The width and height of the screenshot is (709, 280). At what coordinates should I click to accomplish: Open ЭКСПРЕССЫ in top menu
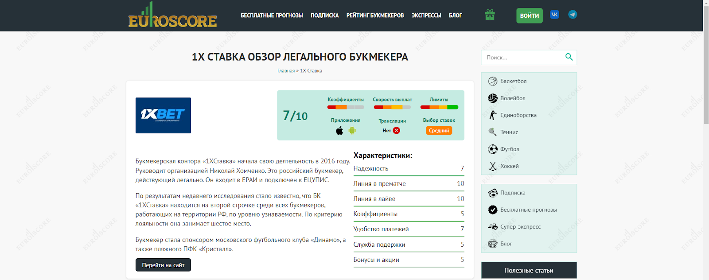[426, 16]
